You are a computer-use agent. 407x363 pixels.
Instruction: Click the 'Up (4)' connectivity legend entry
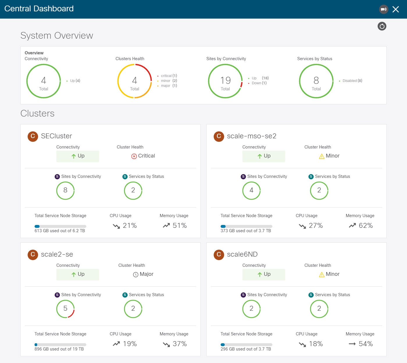tap(74, 81)
